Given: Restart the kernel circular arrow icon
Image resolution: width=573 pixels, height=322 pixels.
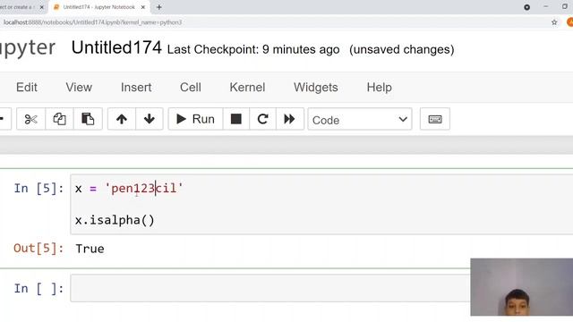Looking at the screenshot, I should [262, 119].
